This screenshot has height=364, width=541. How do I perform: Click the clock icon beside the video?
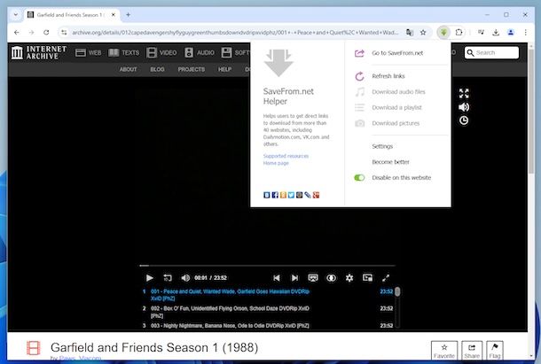464,120
